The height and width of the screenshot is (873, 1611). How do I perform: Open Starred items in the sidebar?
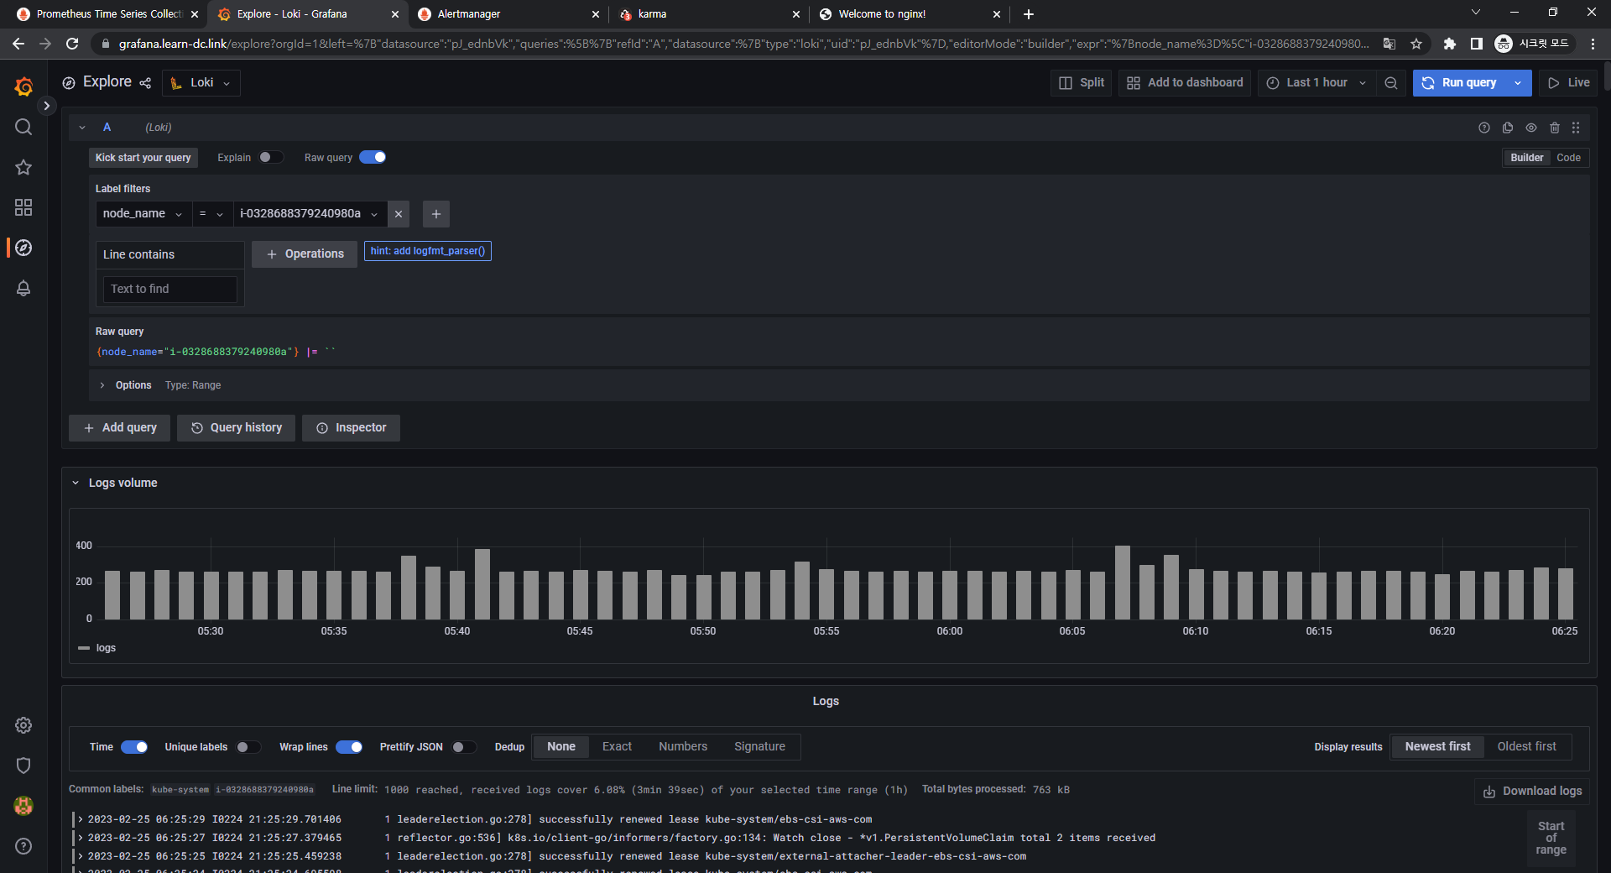coord(23,167)
